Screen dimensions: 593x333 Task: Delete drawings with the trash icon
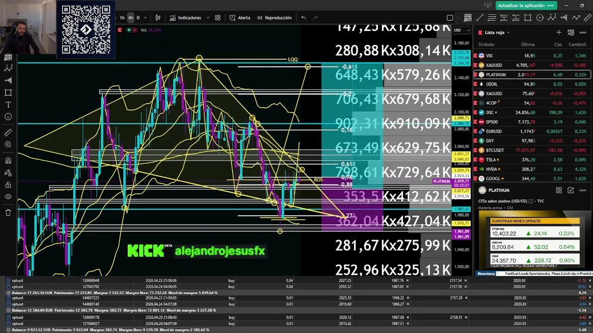coord(8,212)
